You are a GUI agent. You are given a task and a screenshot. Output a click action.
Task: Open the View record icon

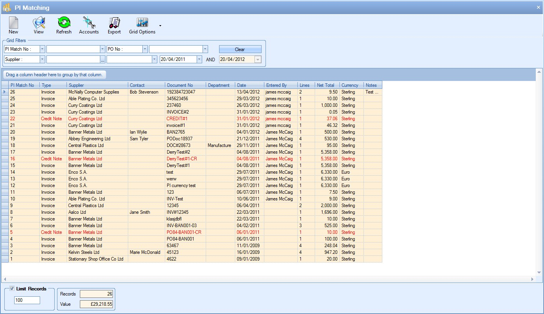pyautogui.click(x=39, y=23)
